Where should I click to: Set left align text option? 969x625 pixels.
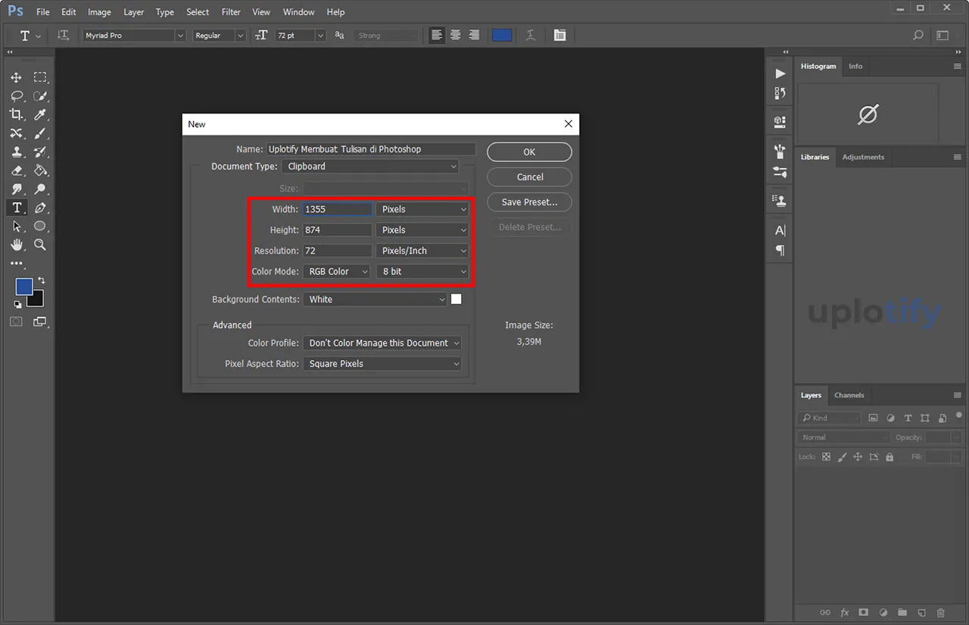437,35
